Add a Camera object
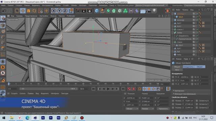 tap(148, 11)
